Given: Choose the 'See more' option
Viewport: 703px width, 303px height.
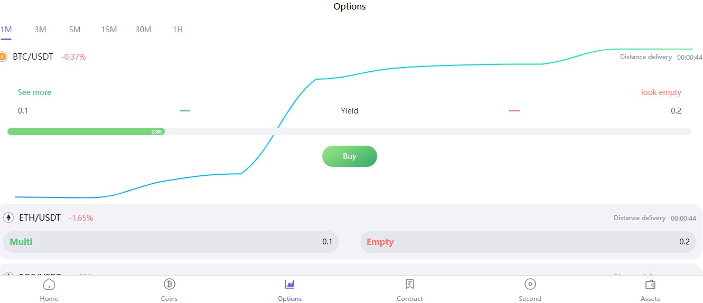Looking at the screenshot, I should pos(34,92).
